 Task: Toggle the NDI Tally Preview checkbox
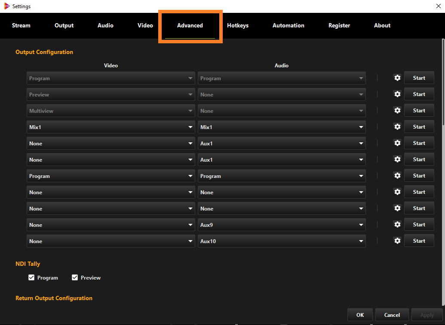coord(75,277)
